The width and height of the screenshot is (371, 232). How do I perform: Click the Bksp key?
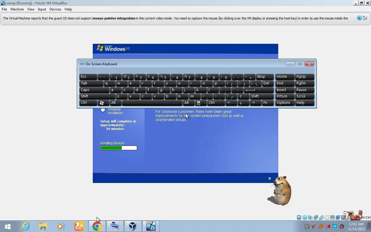tap(265, 77)
